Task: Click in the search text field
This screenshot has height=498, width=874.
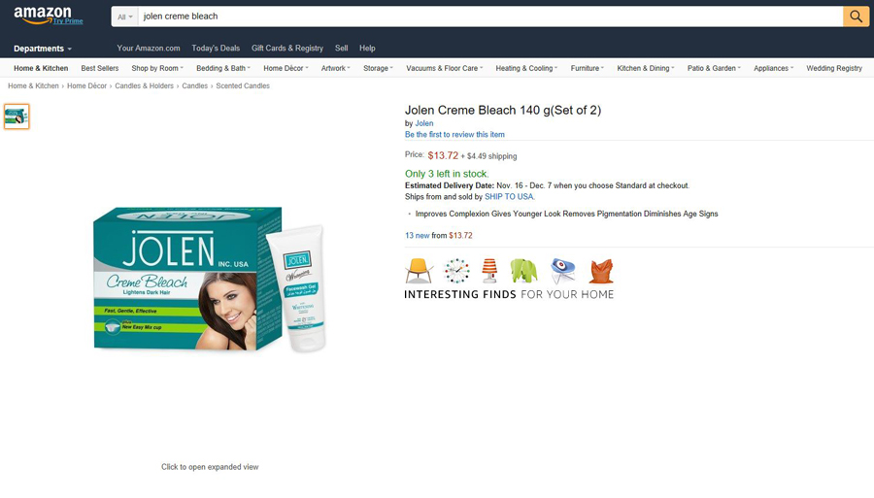Action: pyautogui.click(x=490, y=17)
